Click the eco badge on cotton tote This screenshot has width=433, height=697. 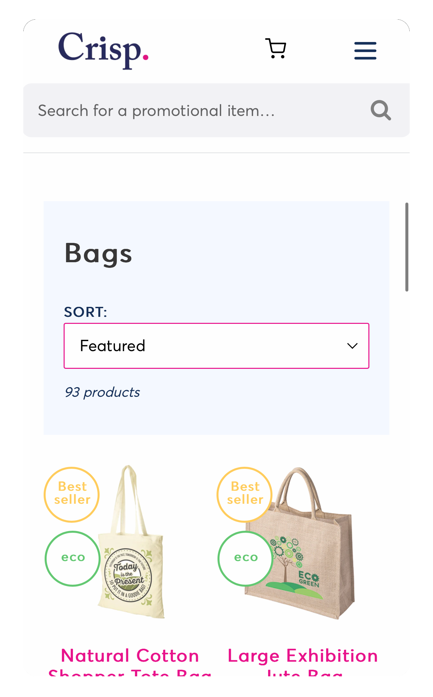click(73, 558)
